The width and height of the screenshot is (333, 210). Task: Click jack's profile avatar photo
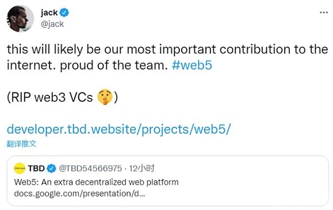(20, 19)
